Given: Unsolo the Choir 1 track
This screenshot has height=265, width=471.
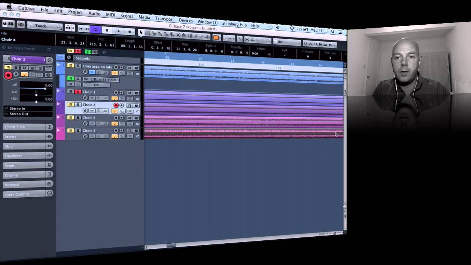Looking at the screenshot, I should (78, 92).
